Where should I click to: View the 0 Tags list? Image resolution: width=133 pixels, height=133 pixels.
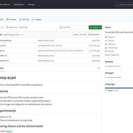coord(24,27)
